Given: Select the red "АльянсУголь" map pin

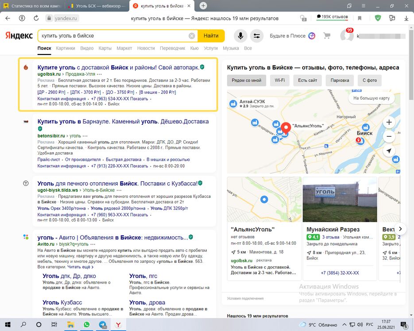Looking at the screenshot, I should [286, 128].
